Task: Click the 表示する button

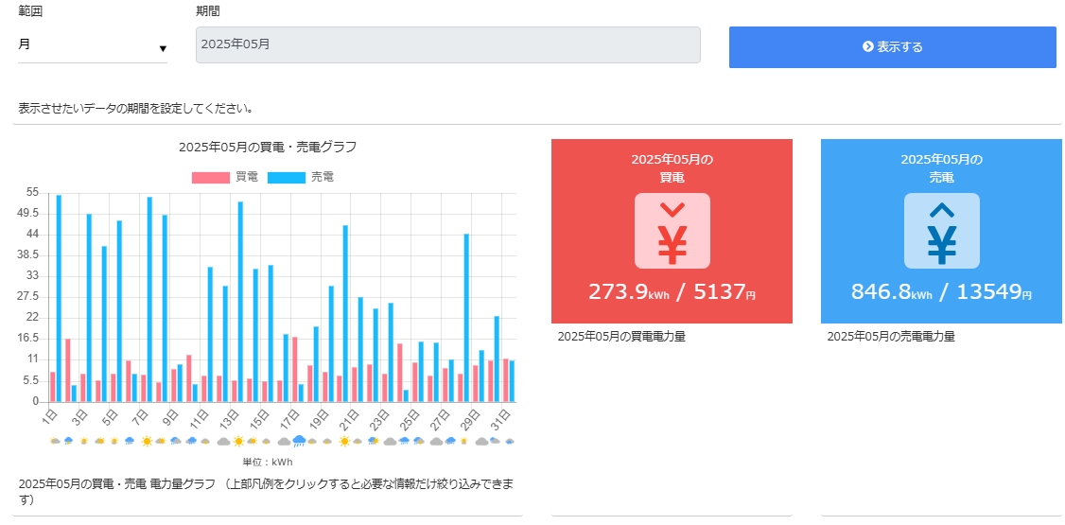Action: click(893, 47)
